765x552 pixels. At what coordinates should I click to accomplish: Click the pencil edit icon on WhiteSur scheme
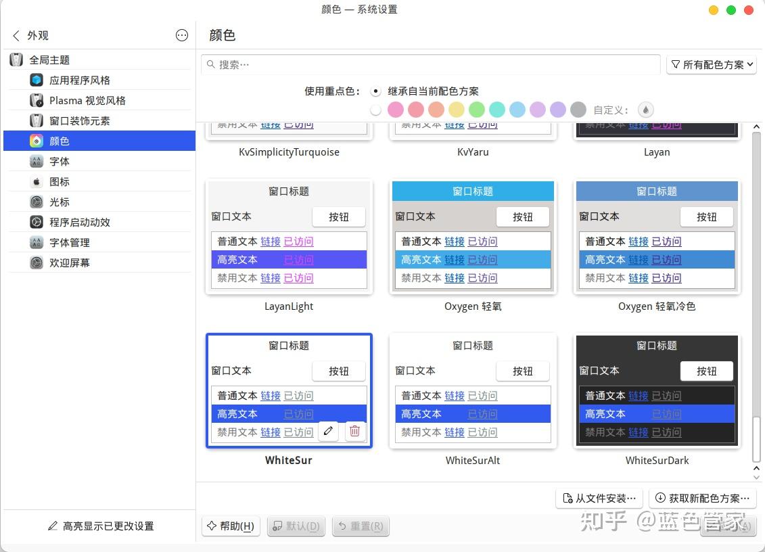point(328,431)
